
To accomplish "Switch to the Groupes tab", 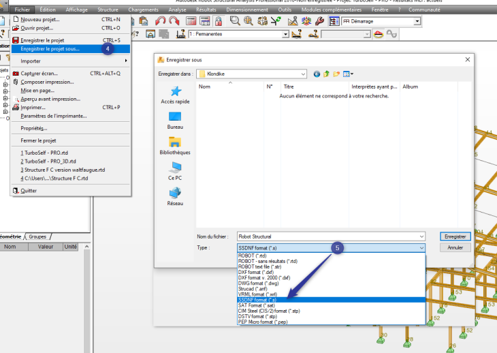I will click(x=37, y=236).
